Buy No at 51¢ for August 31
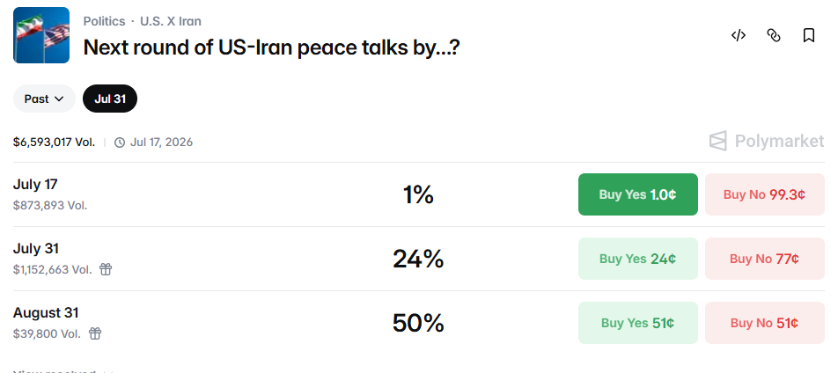 [764, 323]
